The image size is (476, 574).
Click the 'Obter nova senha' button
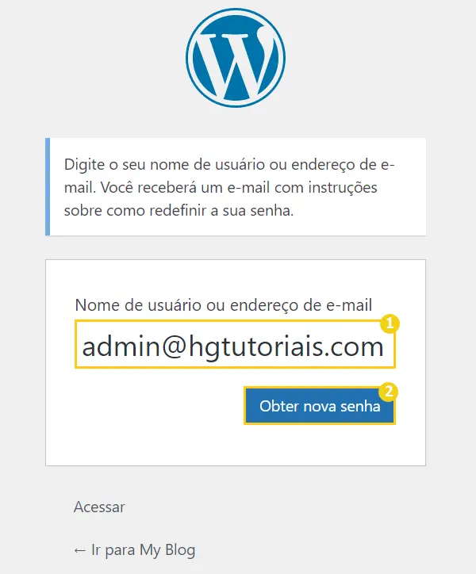(x=320, y=406)
